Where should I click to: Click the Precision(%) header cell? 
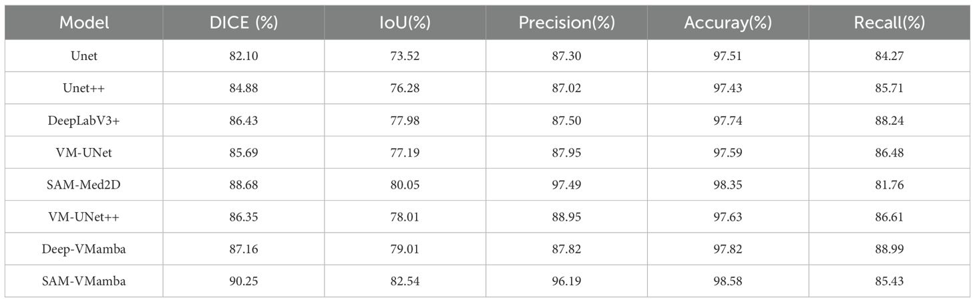566,23
